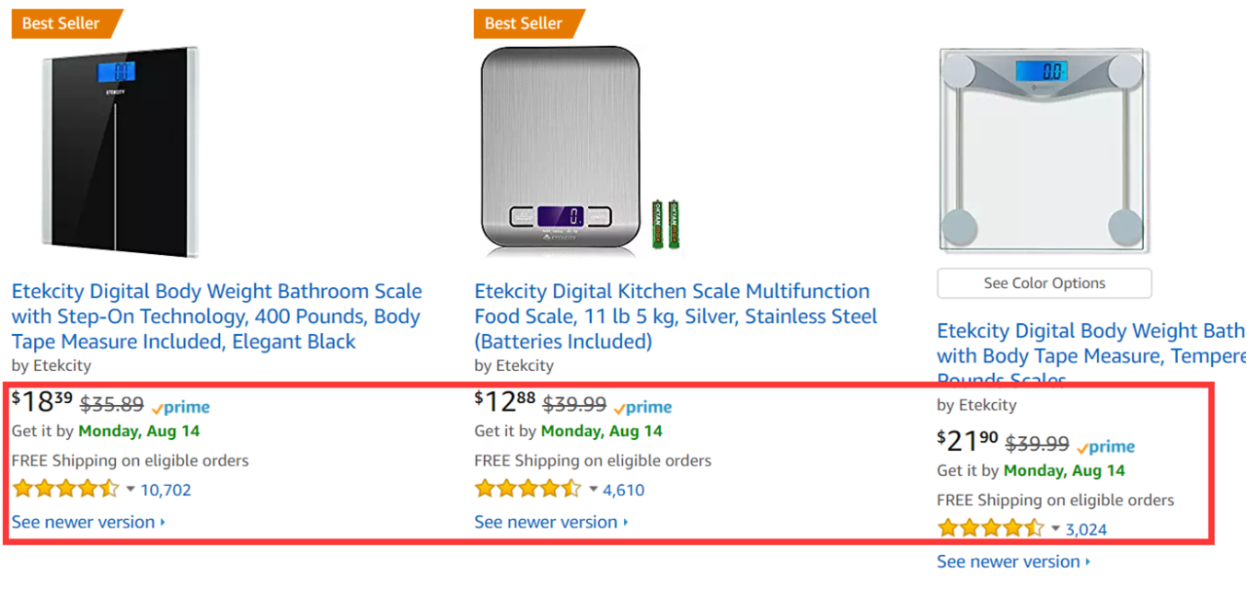This screenshot has width=1247, height=589.
Task: Click the Best Seller badge above the kitchen scale
Action: click(525, 23)
